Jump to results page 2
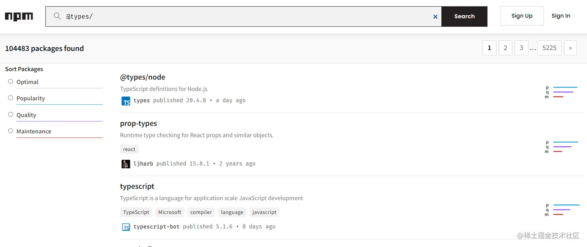Screen dimensions: 587x247 pos(505,48)
